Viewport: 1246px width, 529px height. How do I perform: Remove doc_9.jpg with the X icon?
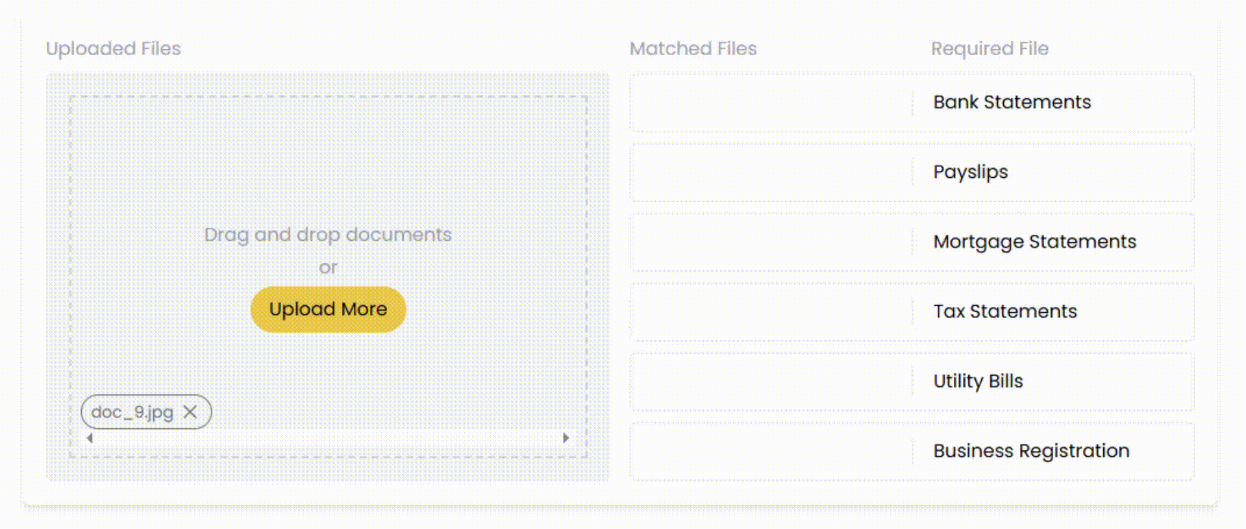point(190,412)
